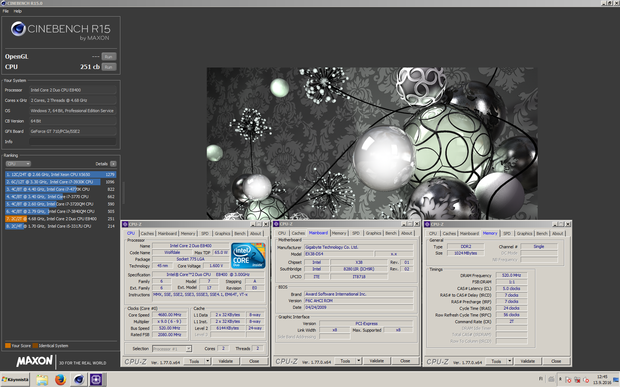This screenshot has width=620, height=387.
Task: Open Tools dropdown arrow in CPU-Z CPU window
Action: (208, 361)
